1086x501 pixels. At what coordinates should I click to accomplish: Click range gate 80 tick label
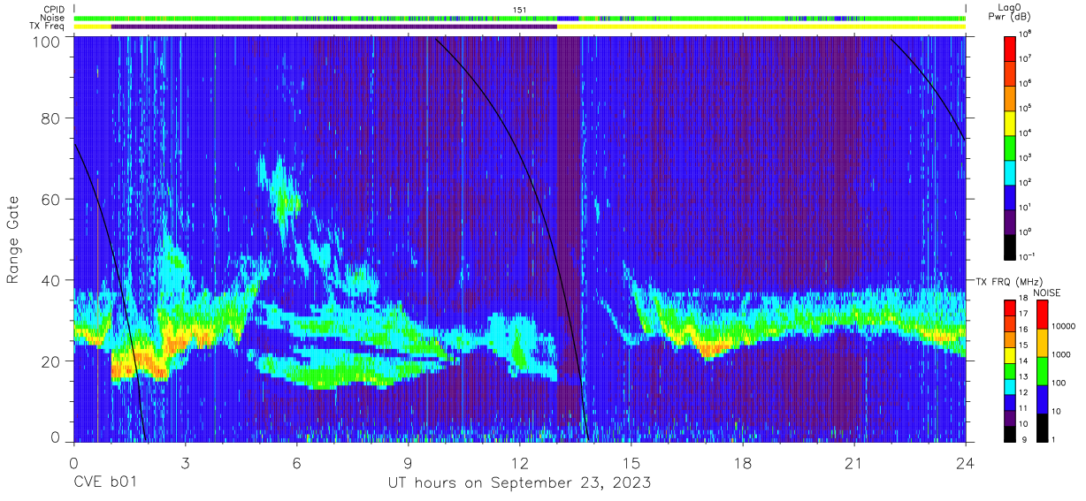(x=51, y=120)
